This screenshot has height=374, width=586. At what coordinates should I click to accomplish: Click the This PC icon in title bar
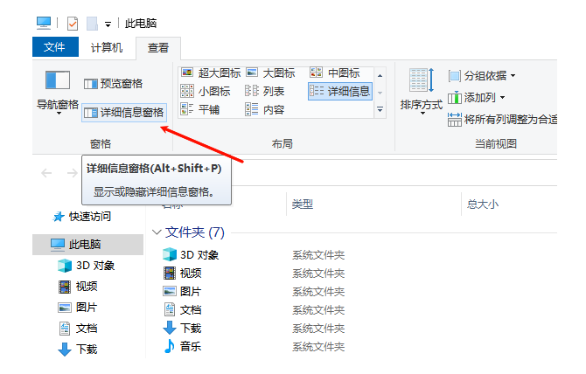(x=44, y=23)
